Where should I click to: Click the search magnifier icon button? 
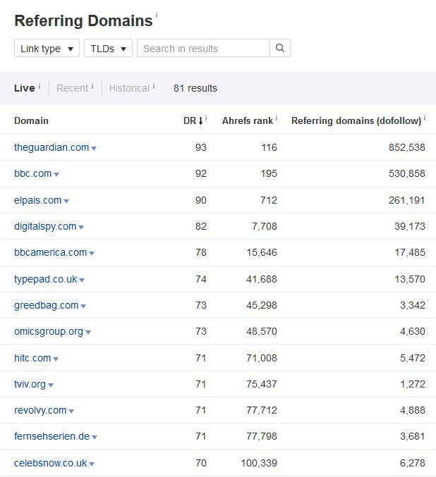(x=280, y=48)
